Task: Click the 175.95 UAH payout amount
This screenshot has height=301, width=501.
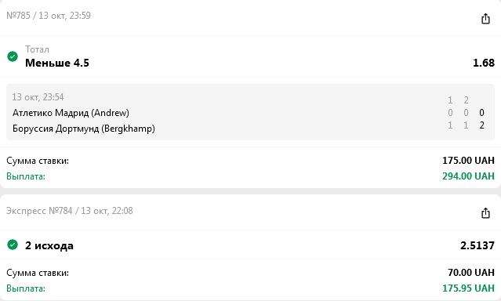Action: coord(468,288)
